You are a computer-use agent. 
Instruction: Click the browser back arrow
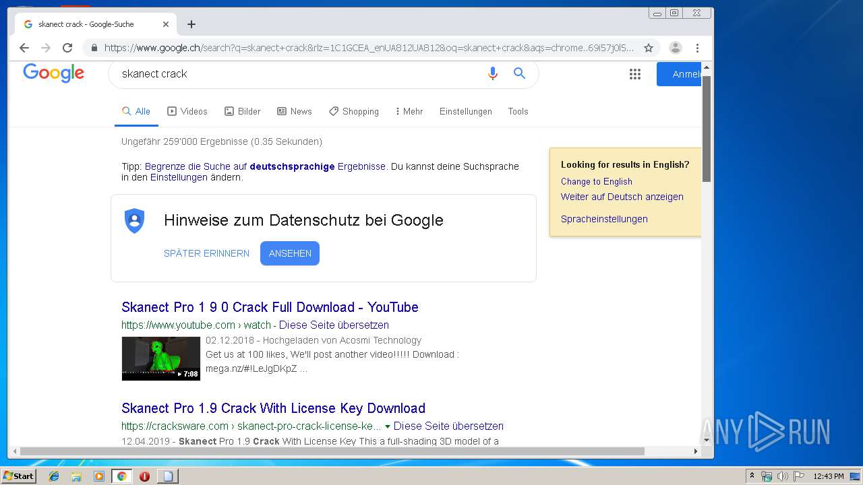tap(24, 48)
